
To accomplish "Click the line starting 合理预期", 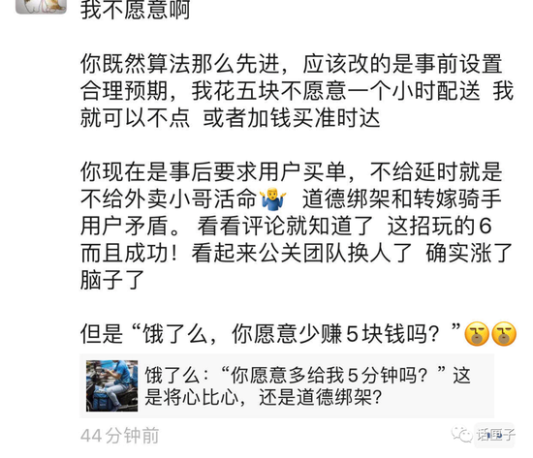I will click(297, 91).
